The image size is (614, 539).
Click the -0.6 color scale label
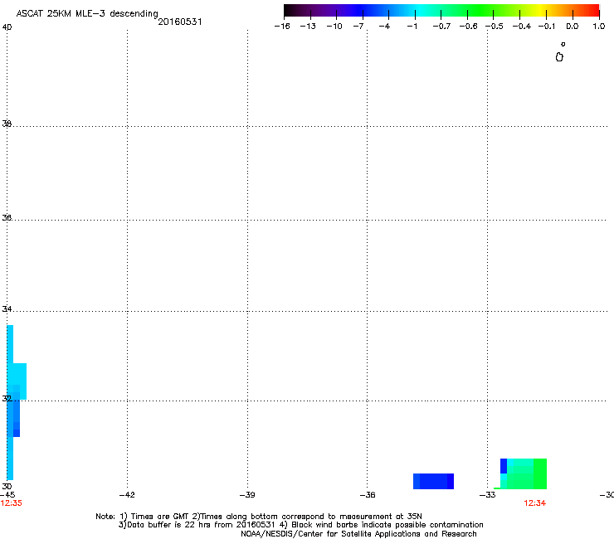click(x=468, y=27)
